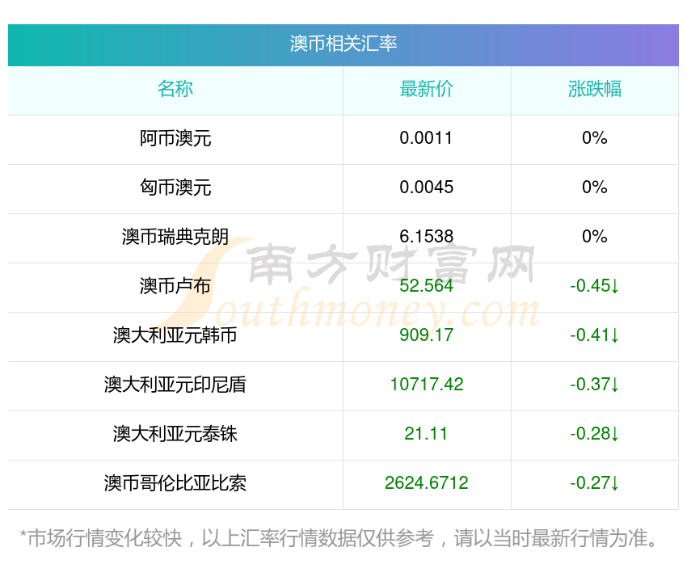Click the 市场行情变化较快 disclaimer note
687x564 pixels.
tap(339, 538)
